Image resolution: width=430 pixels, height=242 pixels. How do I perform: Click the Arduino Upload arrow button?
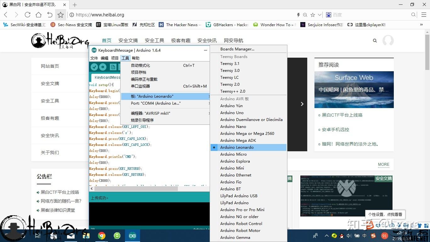(x=103, y=67)
